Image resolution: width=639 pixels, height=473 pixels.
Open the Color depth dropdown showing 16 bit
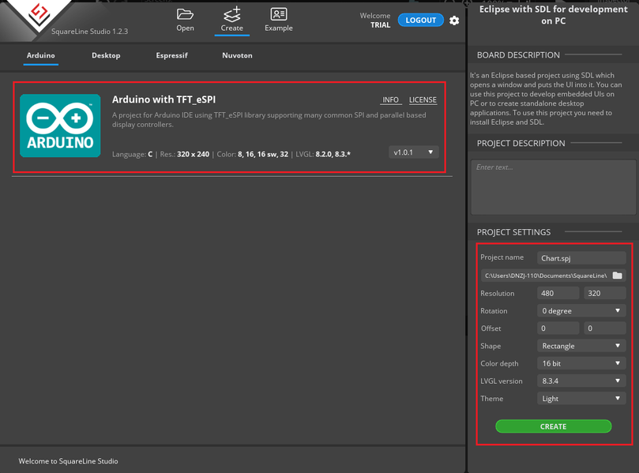[x=581, y=363]
